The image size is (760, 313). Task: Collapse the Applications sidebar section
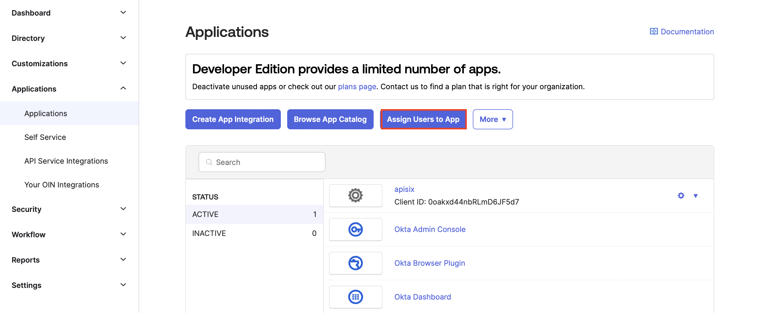click(123, 89)
